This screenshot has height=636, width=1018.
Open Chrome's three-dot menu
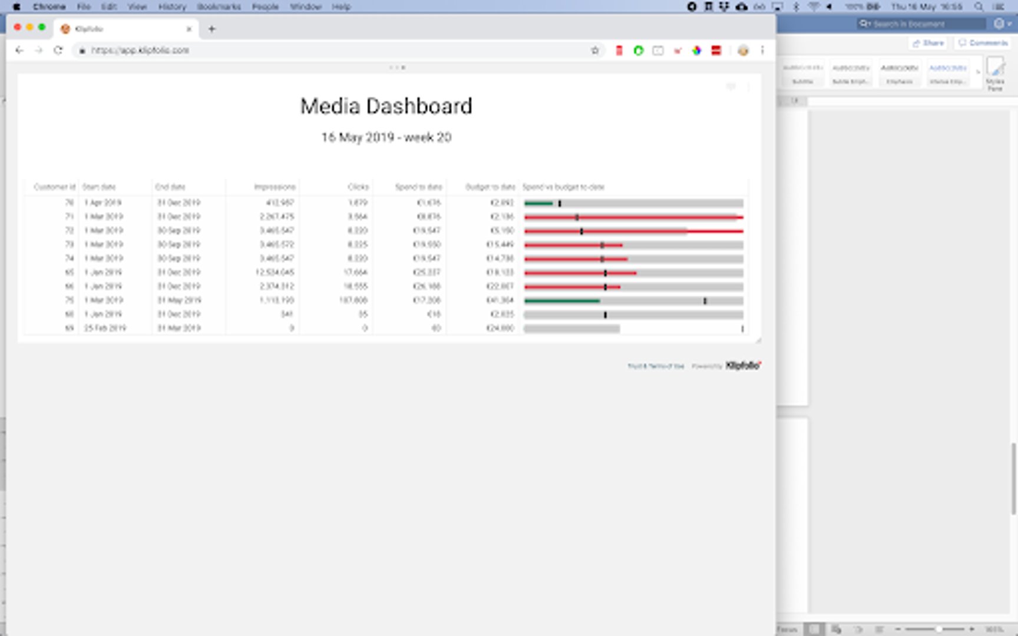pos(762,51)
